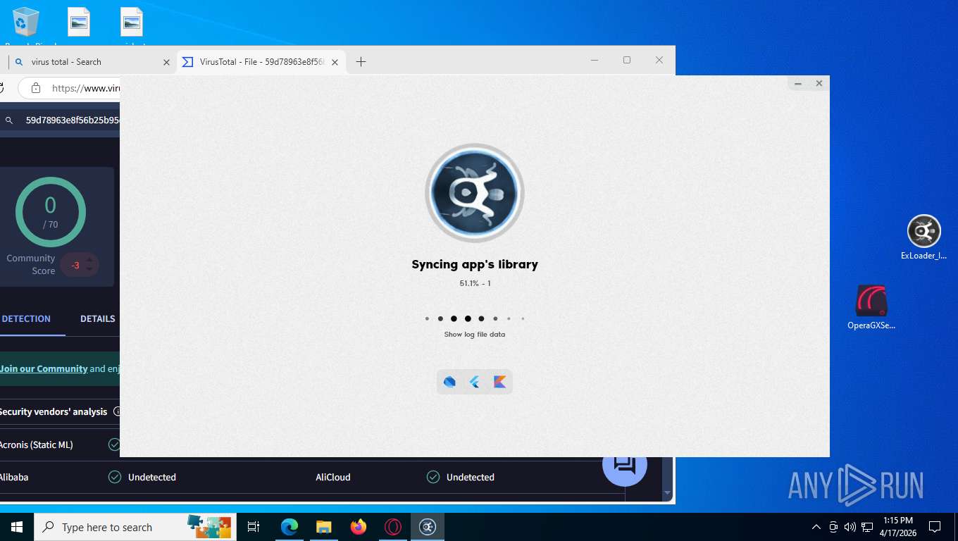The image size is (958, 541).
Task: Open a new browser tab
Action: (x=361, y=62)
